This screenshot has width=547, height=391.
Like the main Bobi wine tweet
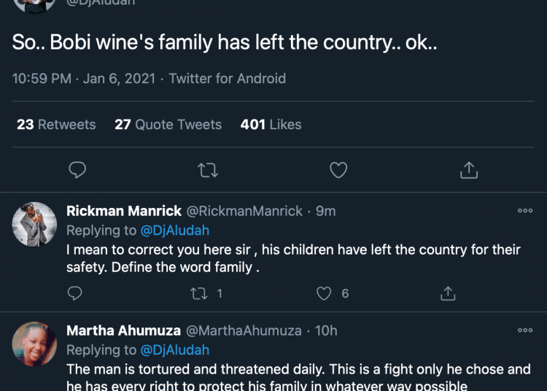tap(338, 170)
